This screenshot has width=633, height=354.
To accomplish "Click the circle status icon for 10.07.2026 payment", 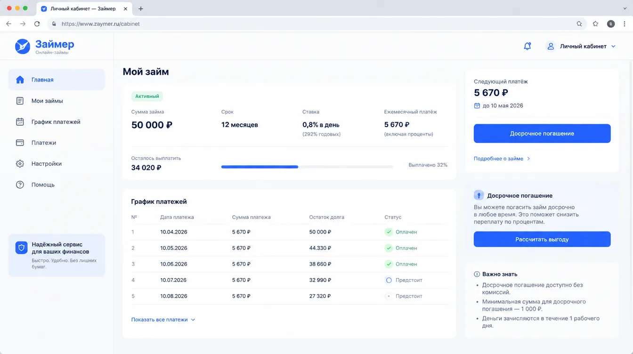I will [x=389, y=280].
